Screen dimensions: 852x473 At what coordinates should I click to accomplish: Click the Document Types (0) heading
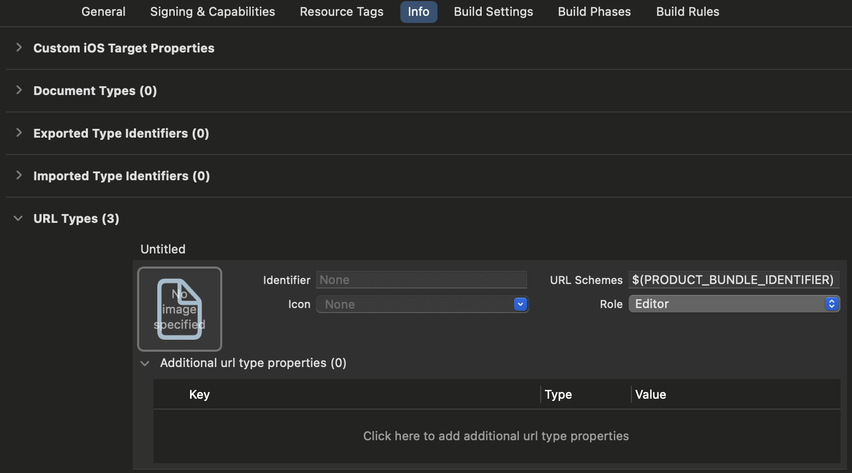95,91
